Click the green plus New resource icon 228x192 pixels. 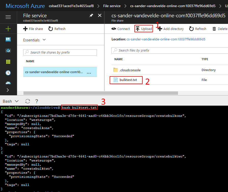coord(8,29)
